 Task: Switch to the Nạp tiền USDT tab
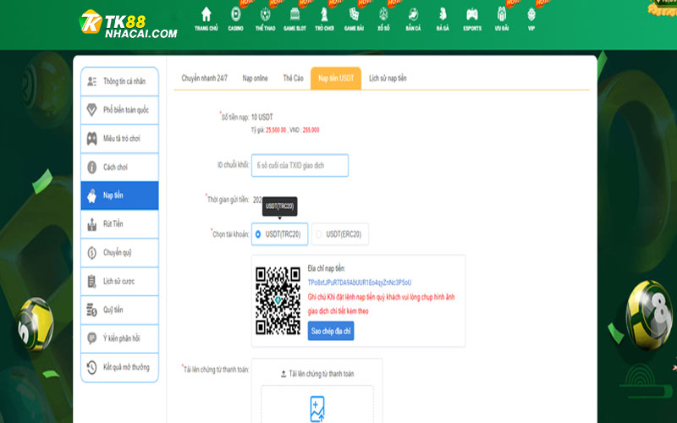coord(336,78)
